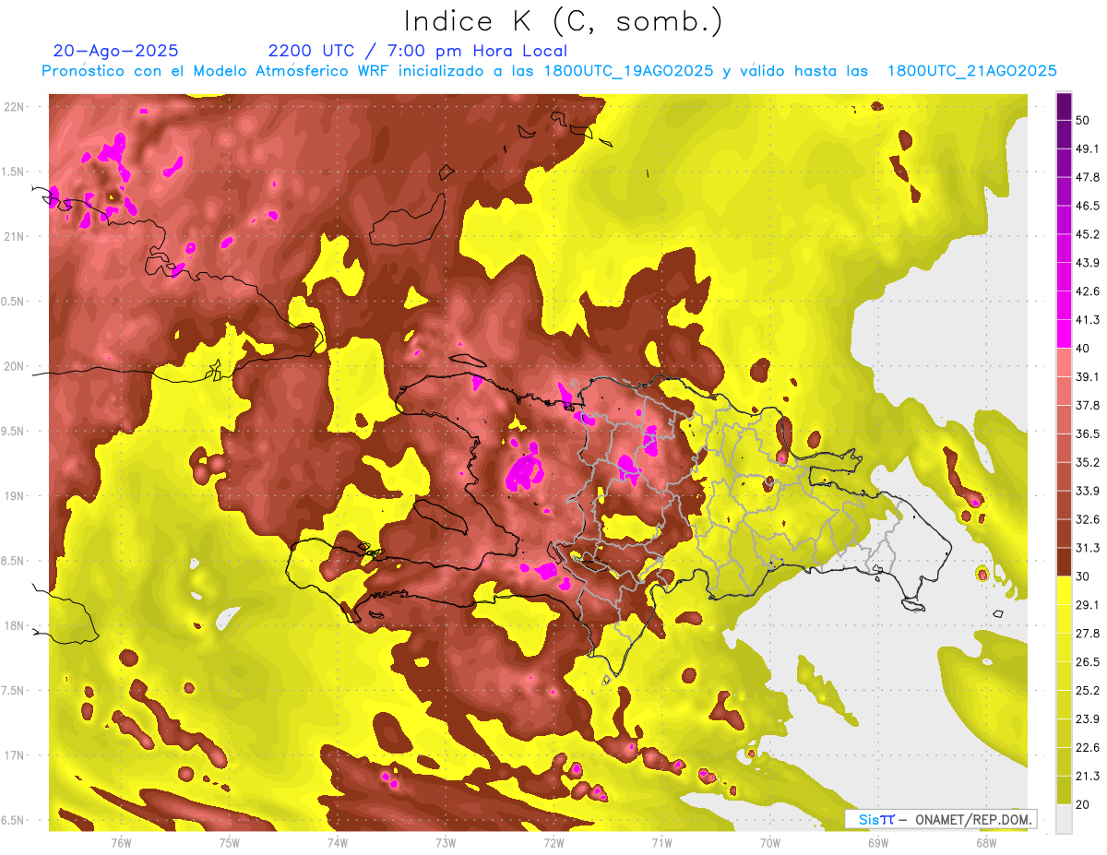Click the legend value '35.2'

pyautogui.click(x=1088, y=462)
